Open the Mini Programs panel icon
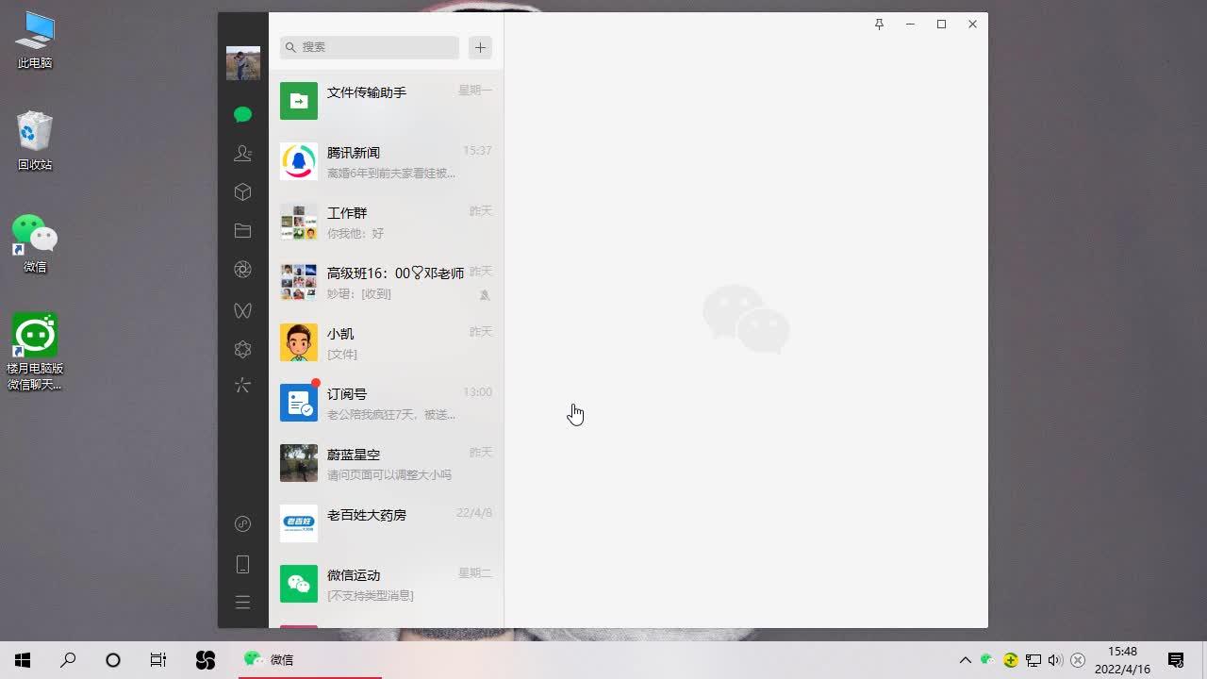The height and width of the screenshot is (679, 1207). (x=242, y=524)
